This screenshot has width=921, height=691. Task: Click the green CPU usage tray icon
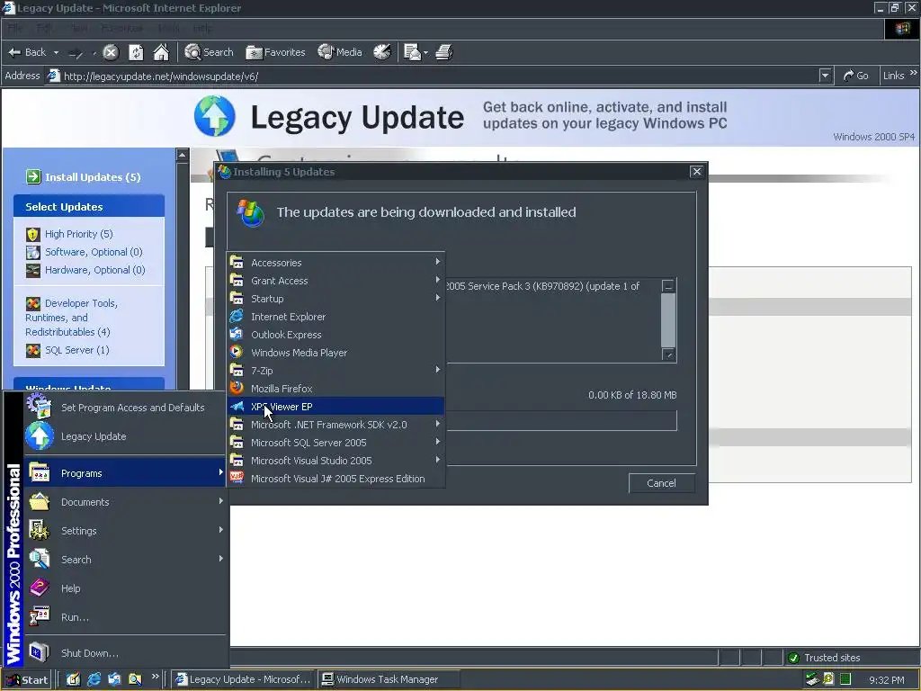pyautogui.click(x=845, y=679)
